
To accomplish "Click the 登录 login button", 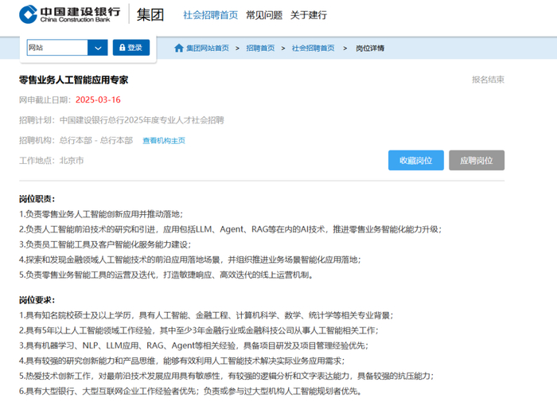I will coord(131,48).
